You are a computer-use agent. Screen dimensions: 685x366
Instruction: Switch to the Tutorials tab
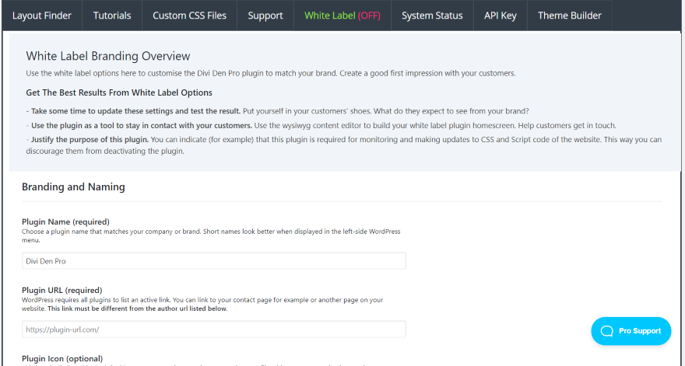[x=112, y=16]
